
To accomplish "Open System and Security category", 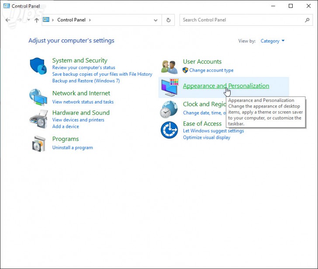I will pos(79,60).
